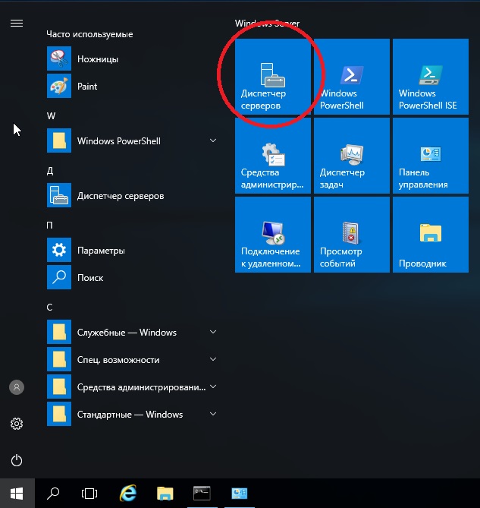
Task: Open the Диспетчер задач tile
Action: [352, 156]
